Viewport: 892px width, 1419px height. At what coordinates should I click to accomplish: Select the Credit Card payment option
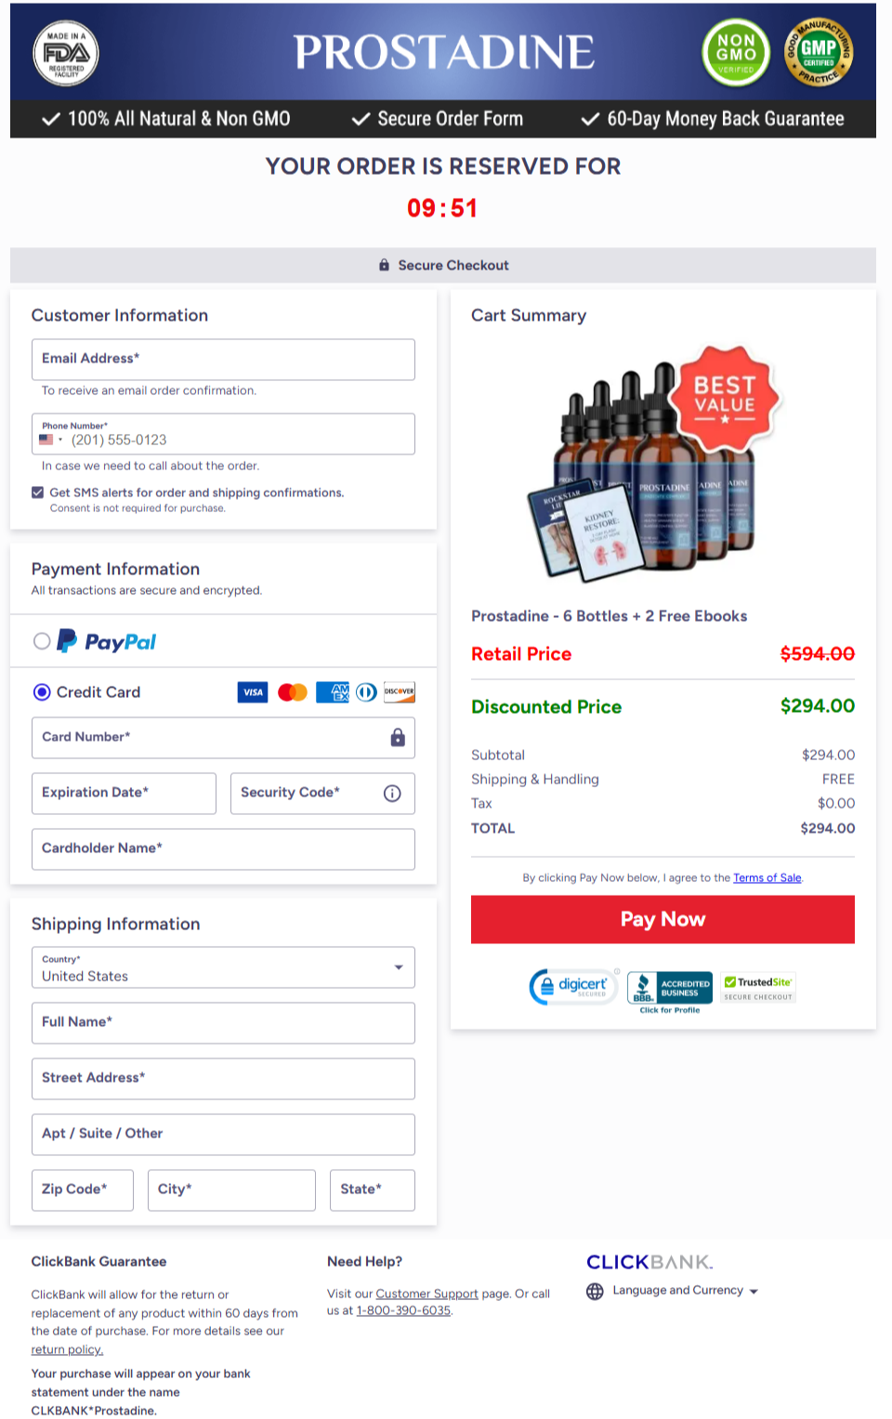click(41, 691)
